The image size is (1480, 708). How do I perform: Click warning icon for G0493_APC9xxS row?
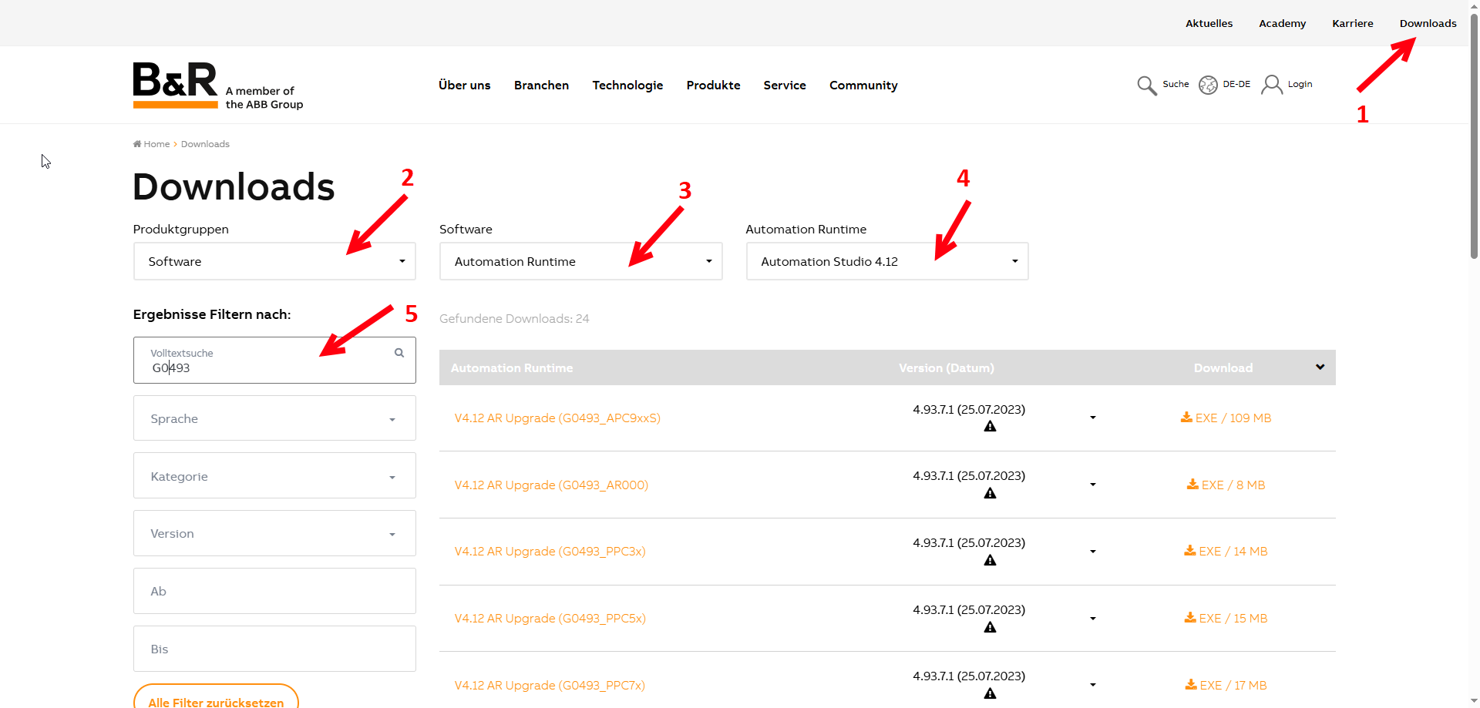coord(990,427)
